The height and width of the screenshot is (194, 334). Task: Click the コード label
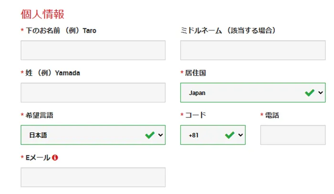[195, 115]
